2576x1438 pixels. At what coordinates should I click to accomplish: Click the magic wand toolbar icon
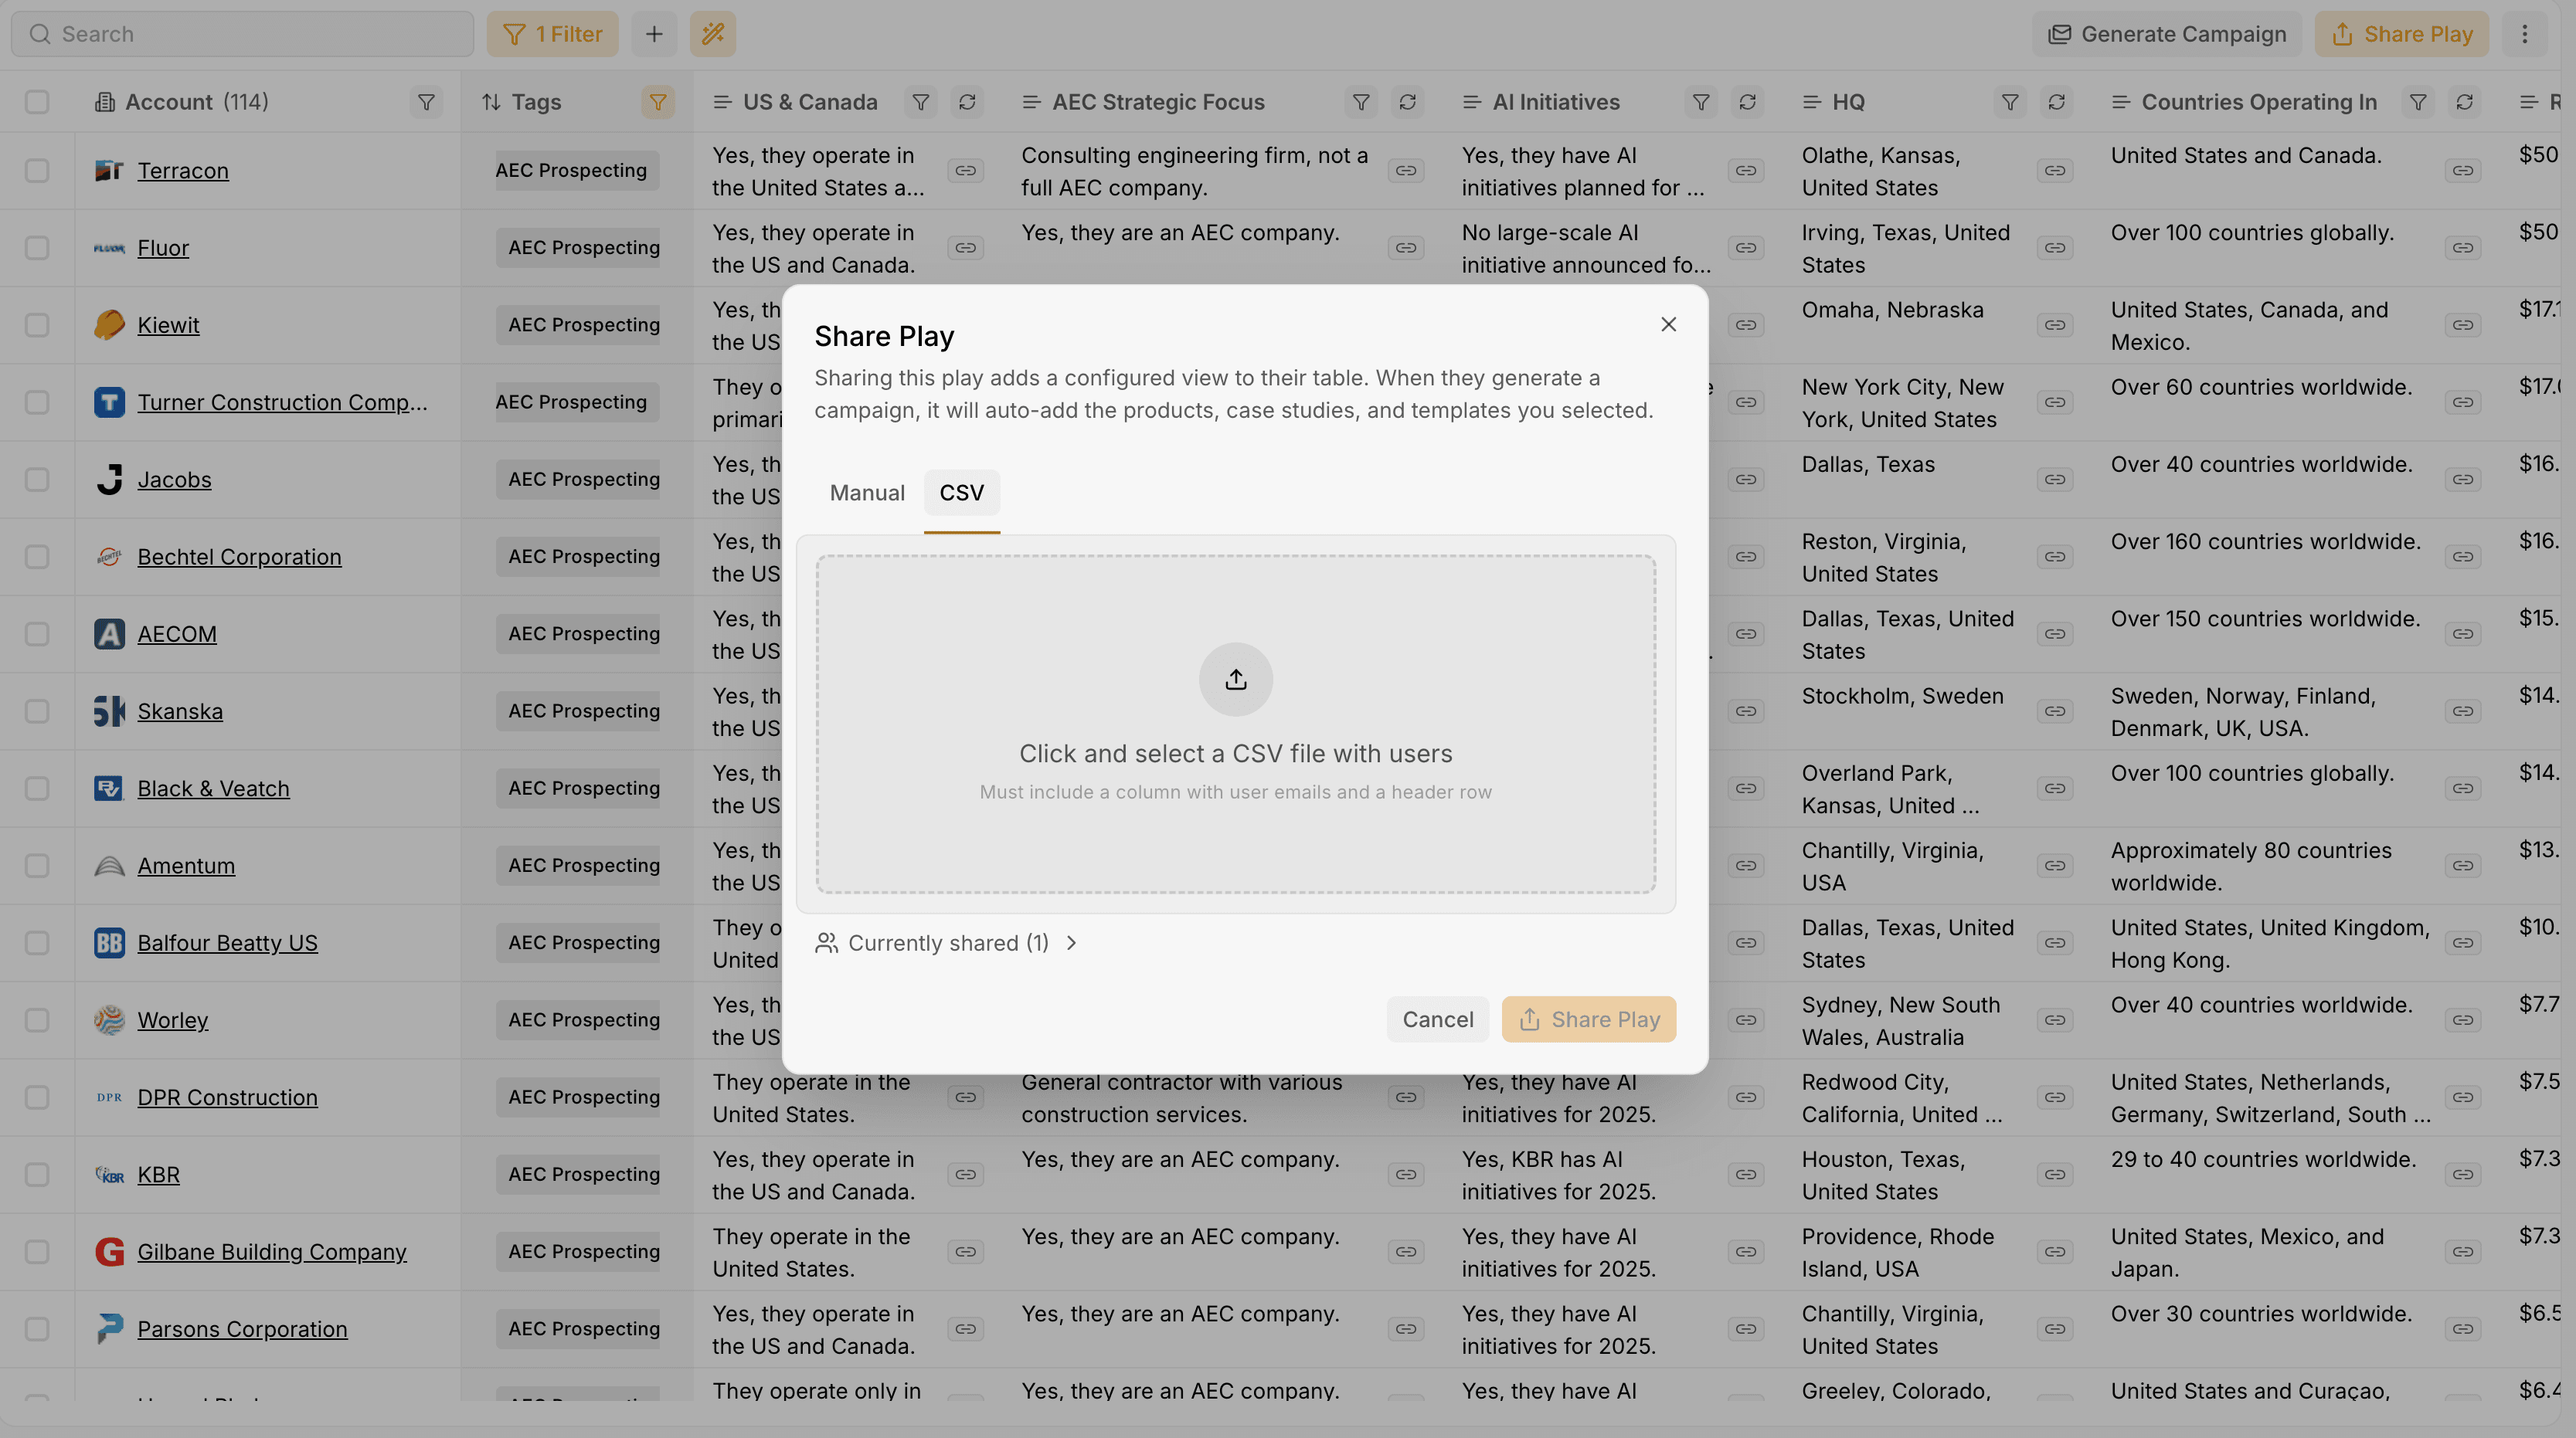pyautogui.click(x=712, y=34)
